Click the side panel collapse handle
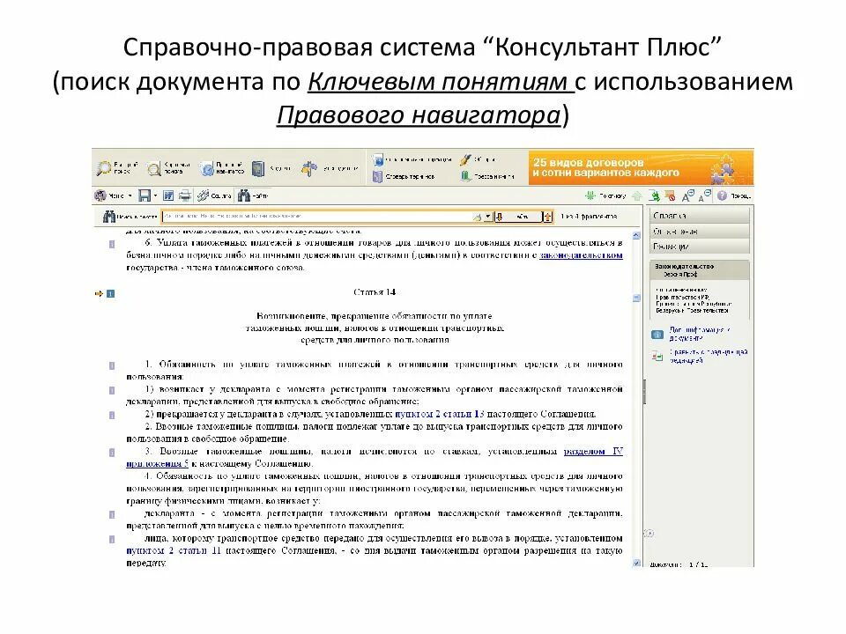Viewport: 846px width, 634px height. (644, 392)
